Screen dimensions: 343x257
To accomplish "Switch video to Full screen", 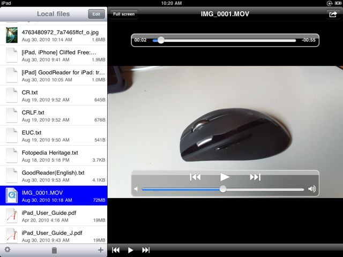I will point(124,14).
